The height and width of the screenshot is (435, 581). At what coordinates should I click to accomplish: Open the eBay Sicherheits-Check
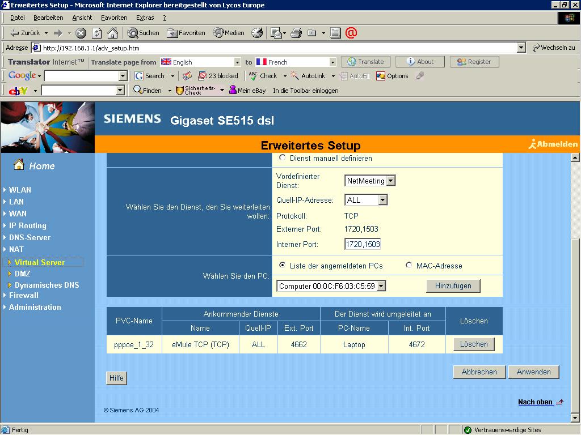(x=195, y=90)
